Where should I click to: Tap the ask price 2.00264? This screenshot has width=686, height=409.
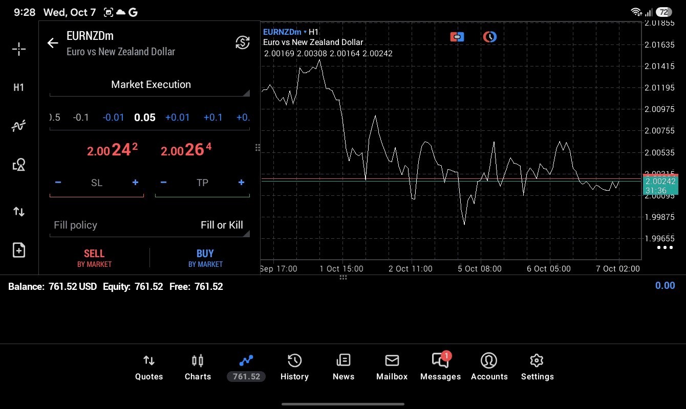pyautogui.click(x=186, y=150)
